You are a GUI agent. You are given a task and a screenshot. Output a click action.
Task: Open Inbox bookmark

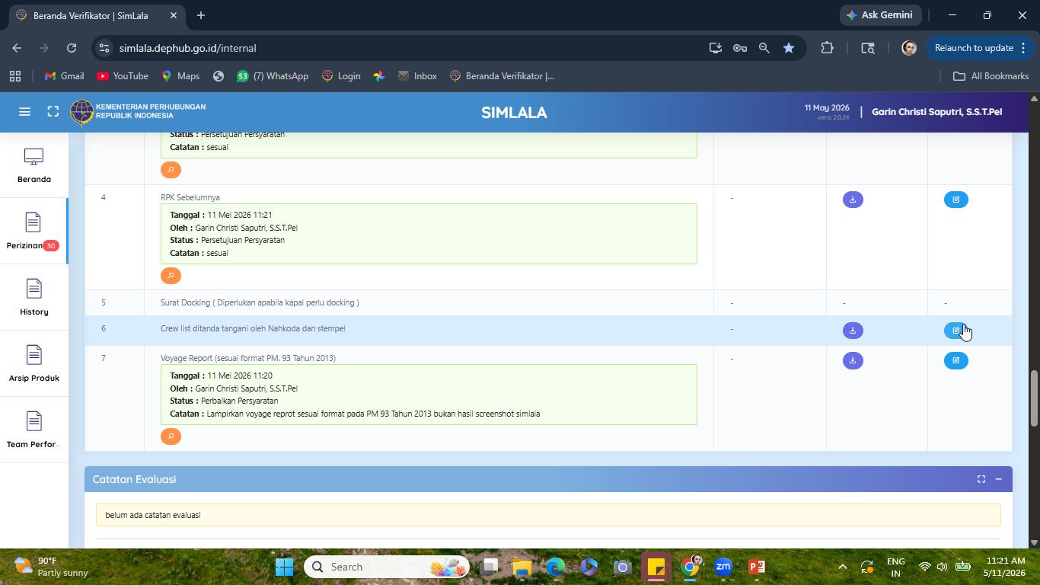pos(417,76)
